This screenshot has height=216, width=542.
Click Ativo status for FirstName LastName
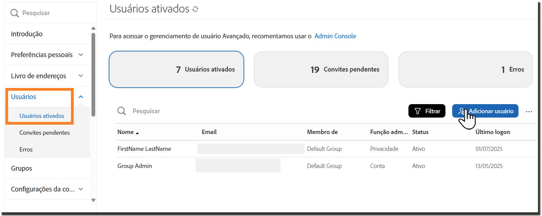coord(419,149)
